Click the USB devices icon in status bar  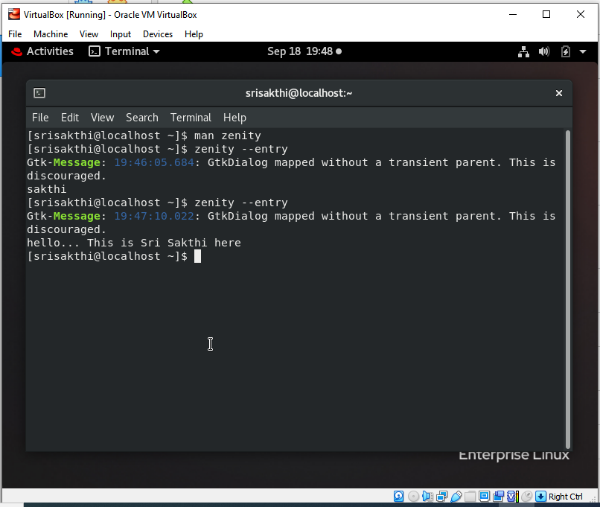(x=456, y=496)
